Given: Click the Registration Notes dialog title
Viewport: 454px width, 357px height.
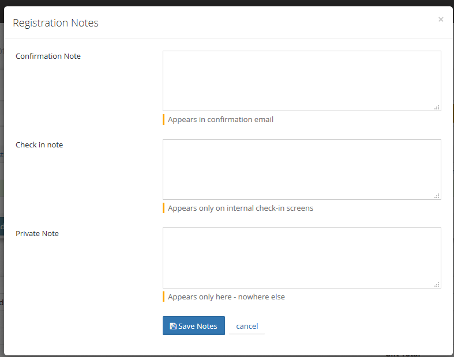Looking at the screenshot, I should click(x=55, y=23).
